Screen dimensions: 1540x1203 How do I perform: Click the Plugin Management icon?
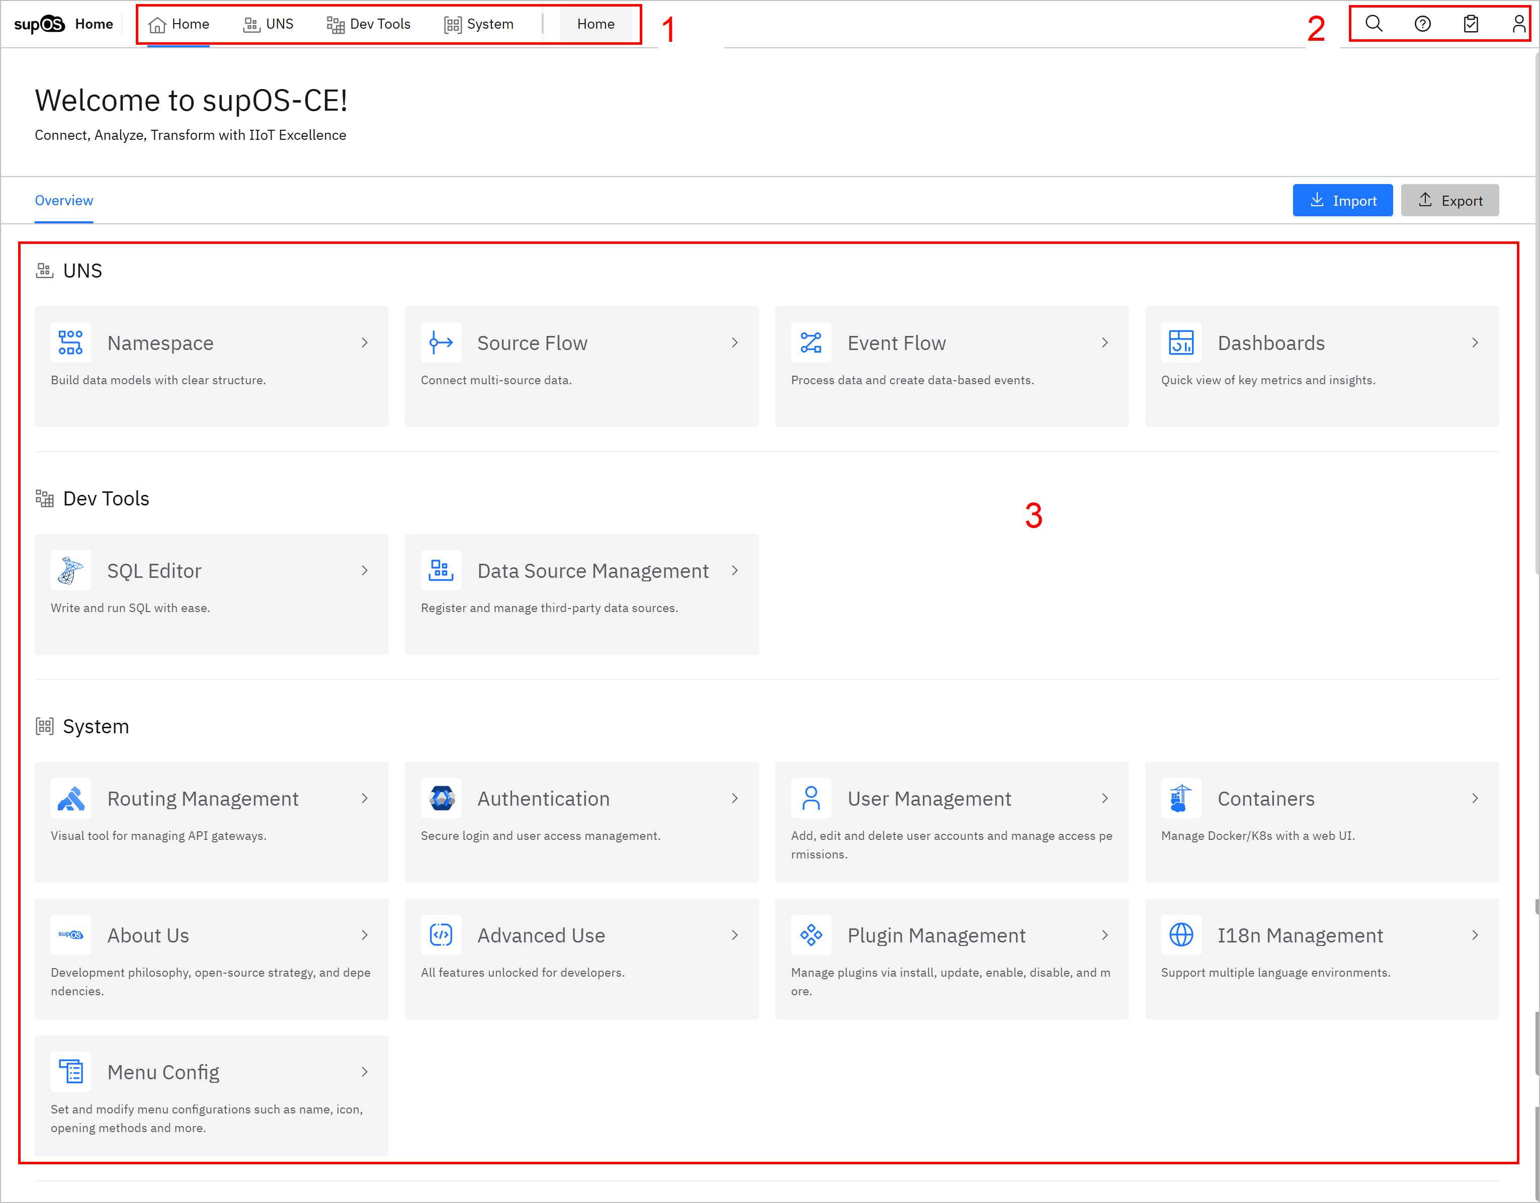coord(811,935)
